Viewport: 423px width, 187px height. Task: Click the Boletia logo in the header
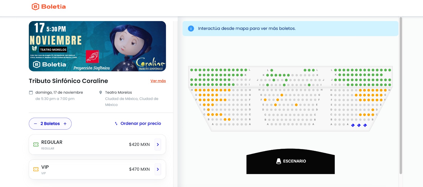tap(49, 7)
